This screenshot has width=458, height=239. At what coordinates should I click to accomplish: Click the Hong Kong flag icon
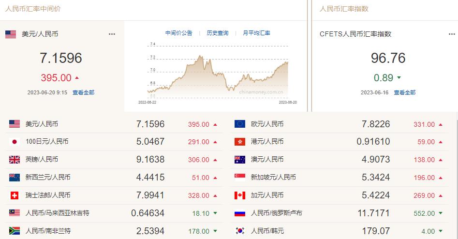(239, 142)
